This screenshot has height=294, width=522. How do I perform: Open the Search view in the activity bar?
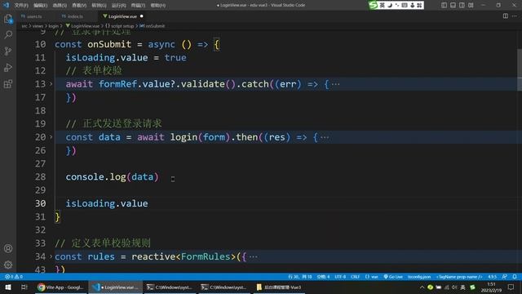click(8, 34)
